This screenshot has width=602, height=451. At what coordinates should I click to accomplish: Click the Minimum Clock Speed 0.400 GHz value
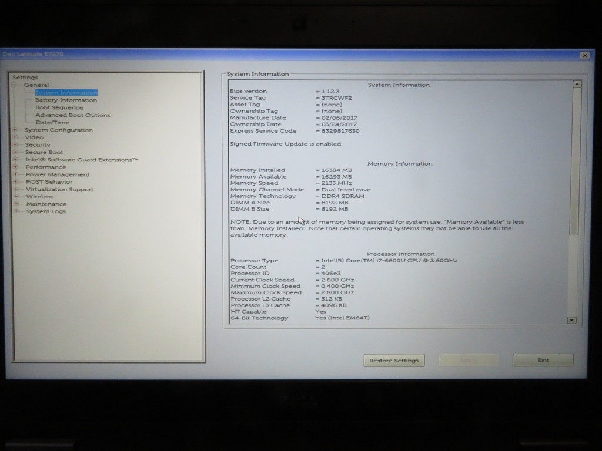[337, 286]
